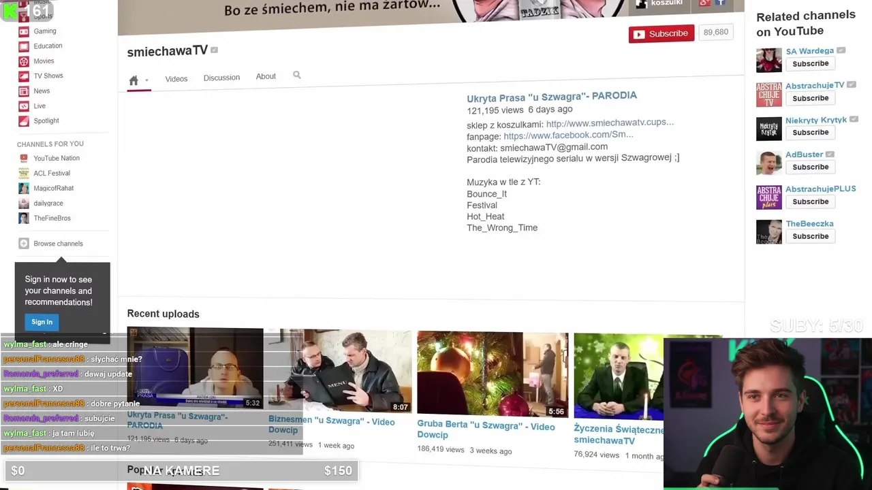Click the Browse channels plus icon
Viewport: 872px width, 490px height.
point(24,244)
